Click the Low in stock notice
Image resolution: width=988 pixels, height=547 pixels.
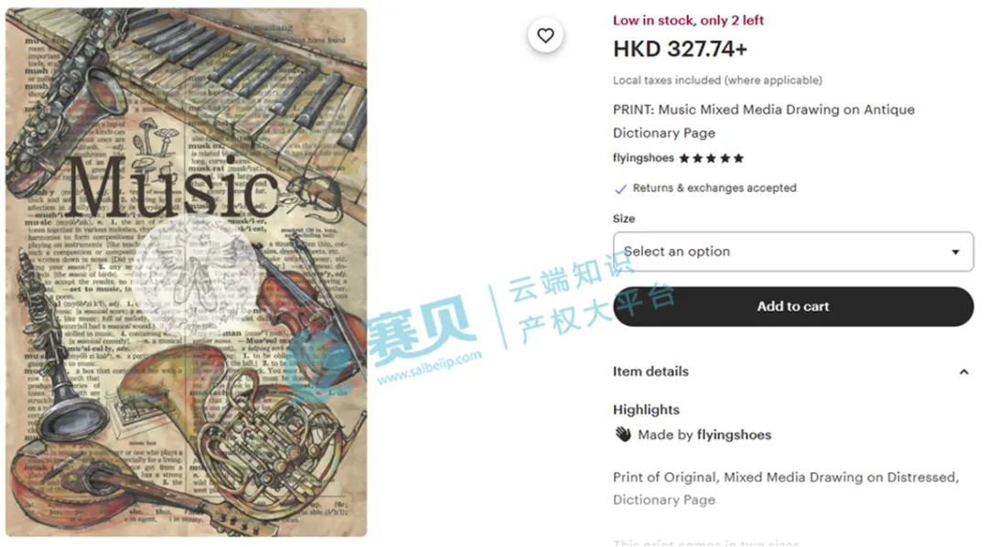click(x=688, y=20)
